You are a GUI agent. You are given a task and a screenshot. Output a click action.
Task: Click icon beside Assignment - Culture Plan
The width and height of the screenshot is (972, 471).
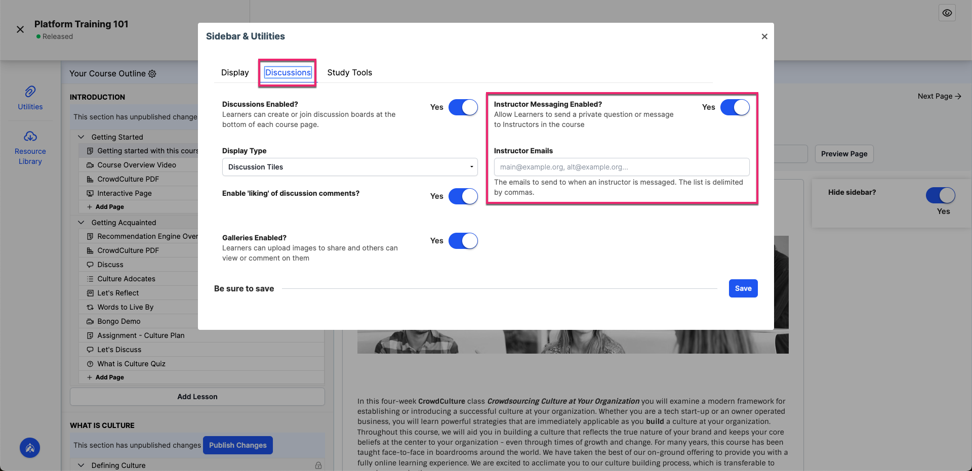point(90,335)
